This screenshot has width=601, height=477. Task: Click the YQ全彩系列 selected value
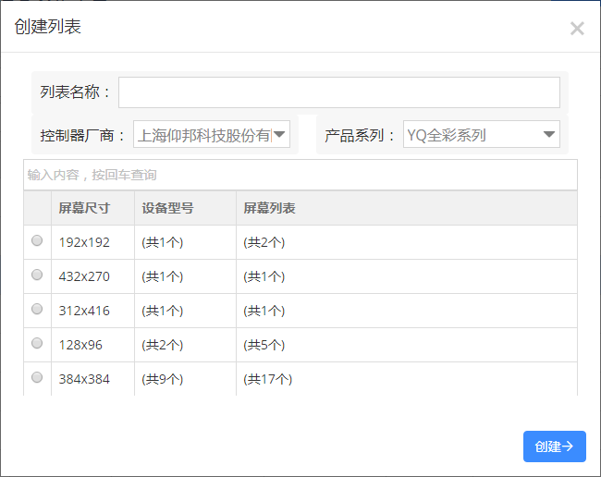click(447, 135)
